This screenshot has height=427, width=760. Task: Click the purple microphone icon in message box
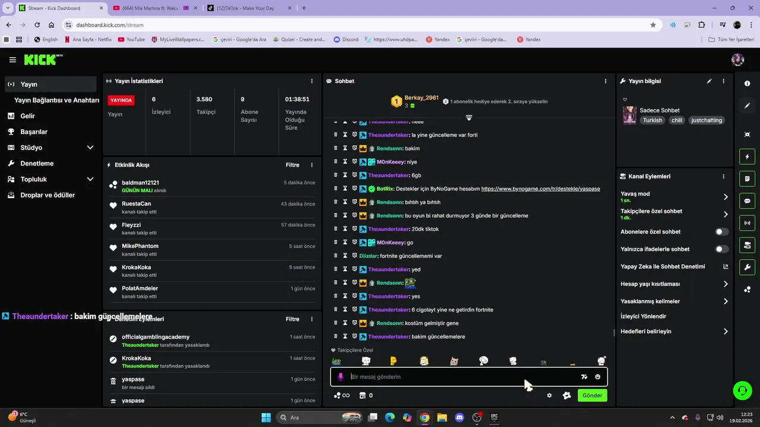341,377
